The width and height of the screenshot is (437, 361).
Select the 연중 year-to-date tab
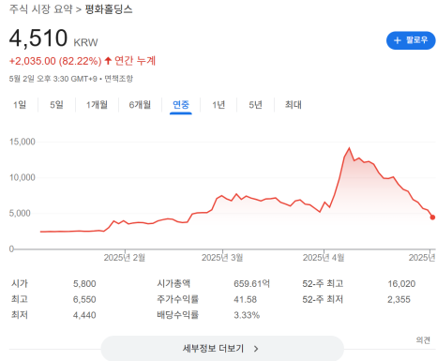[x=181, y=105]
